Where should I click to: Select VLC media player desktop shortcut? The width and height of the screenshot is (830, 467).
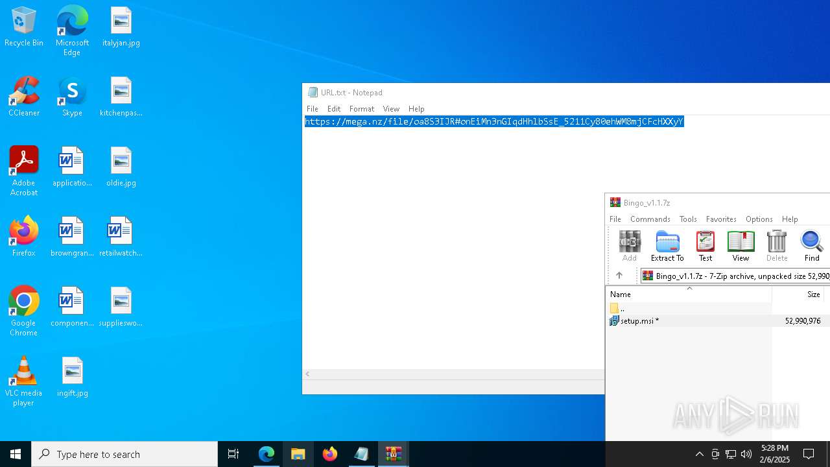pos(24,381)
